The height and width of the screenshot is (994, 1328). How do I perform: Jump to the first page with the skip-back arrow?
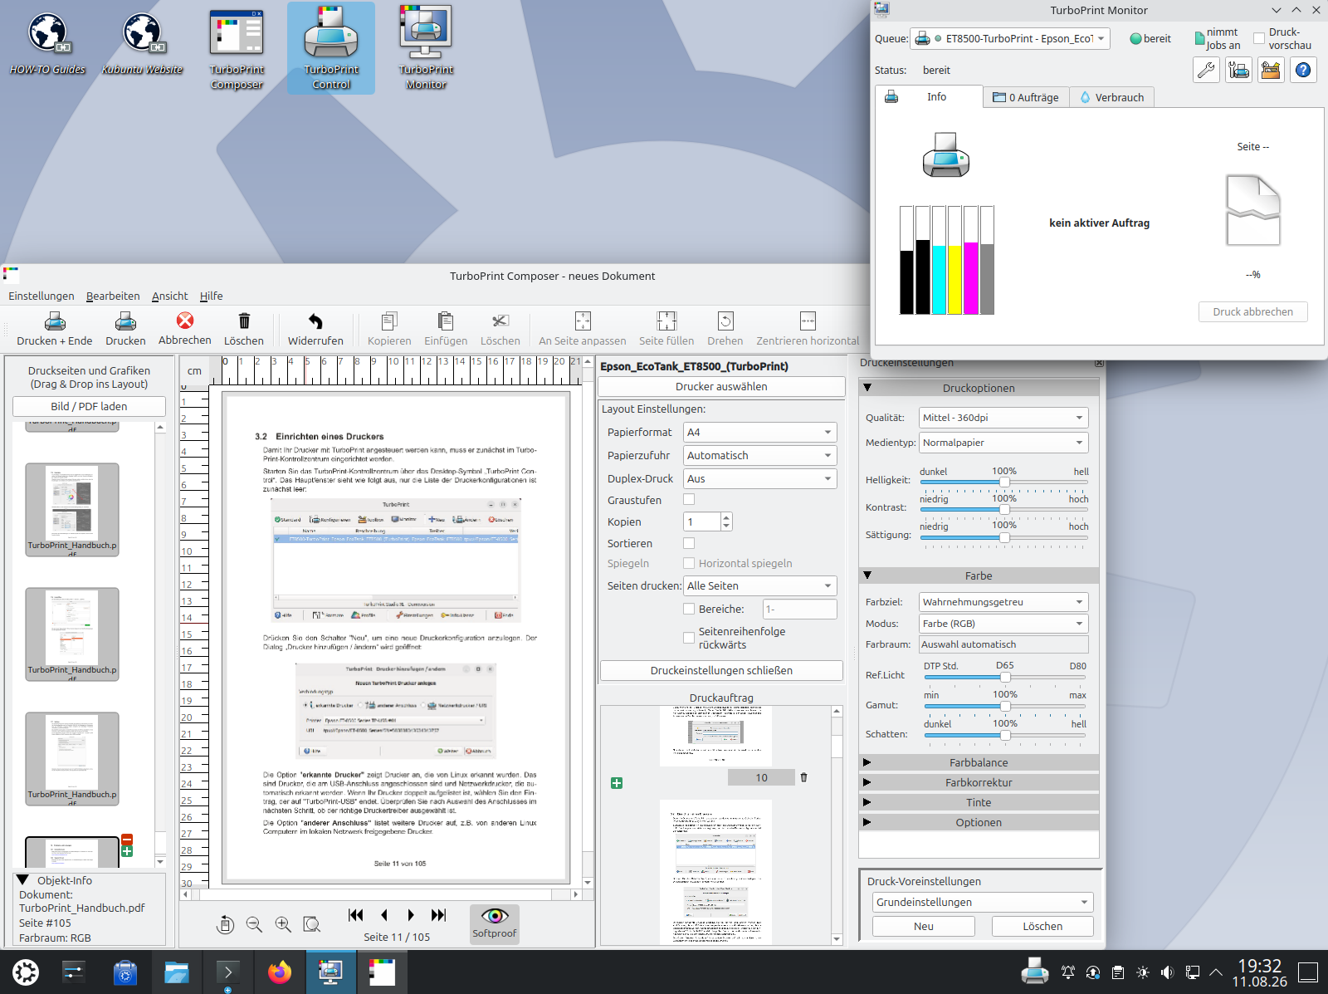[x=356, y=915]
